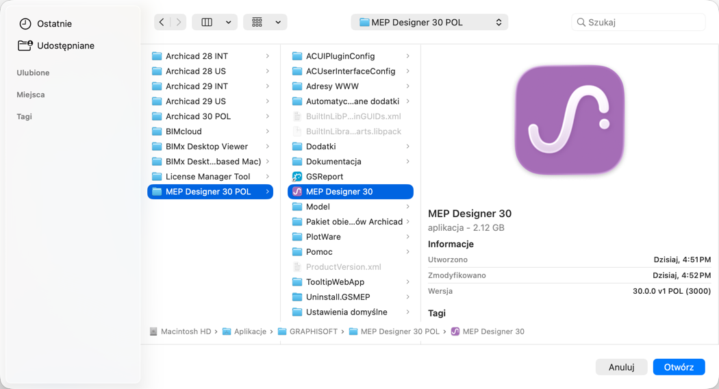Select the Automatyc...ane dodatki folder
This screenshot has height=389, width=719.
[x=351, y=101]
